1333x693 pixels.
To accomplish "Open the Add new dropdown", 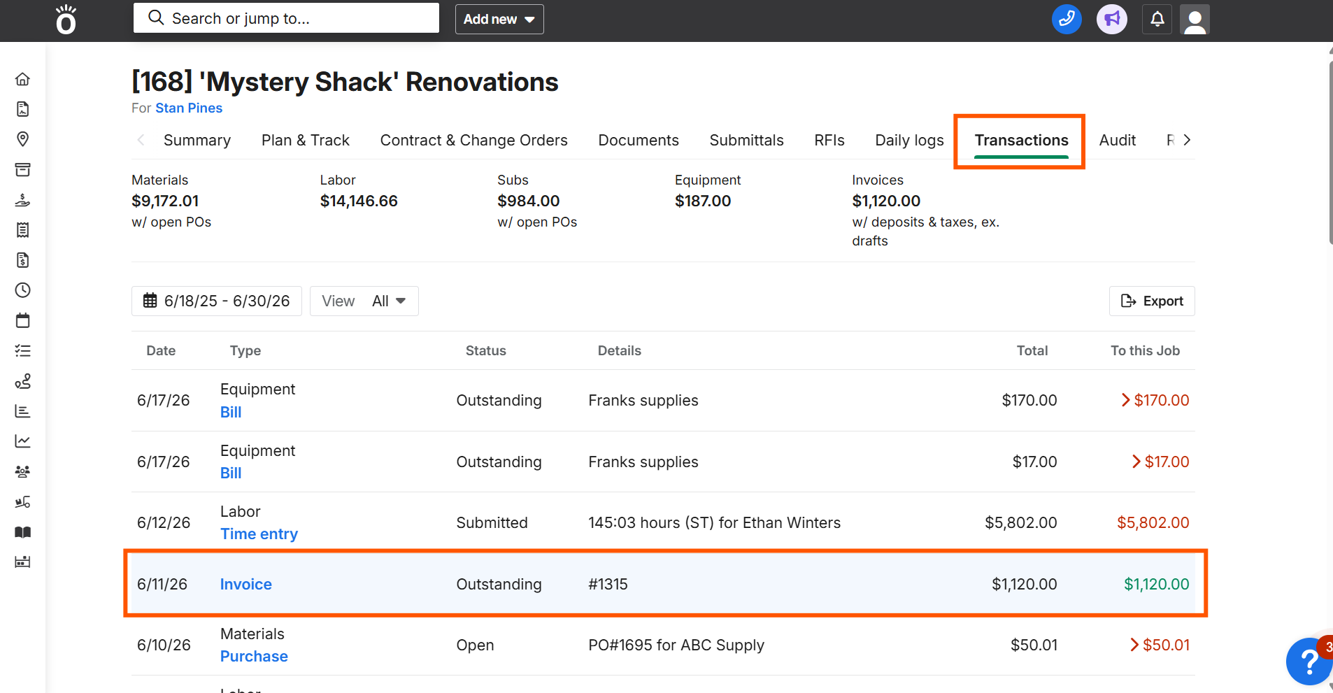I will pyautogui.click(x=499, y=19).
